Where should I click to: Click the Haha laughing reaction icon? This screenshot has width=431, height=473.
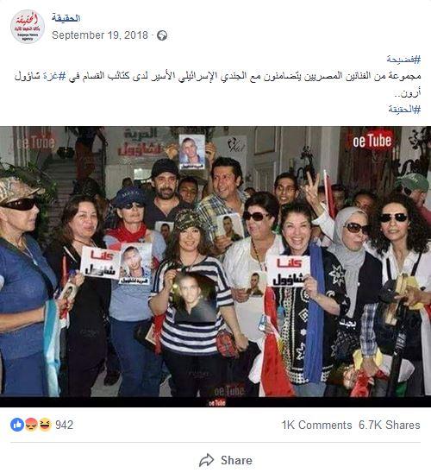[45, 425]
